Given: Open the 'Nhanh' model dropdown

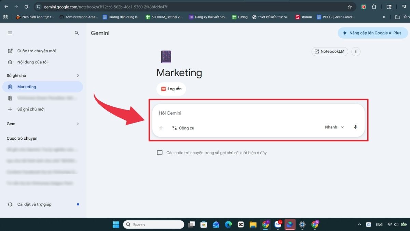Looking at the screenshot, I should pos(334,127).
